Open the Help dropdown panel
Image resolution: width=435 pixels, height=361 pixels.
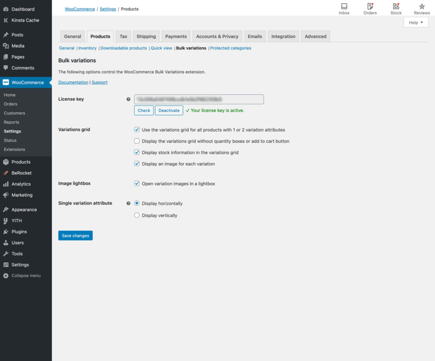(416, 22)
